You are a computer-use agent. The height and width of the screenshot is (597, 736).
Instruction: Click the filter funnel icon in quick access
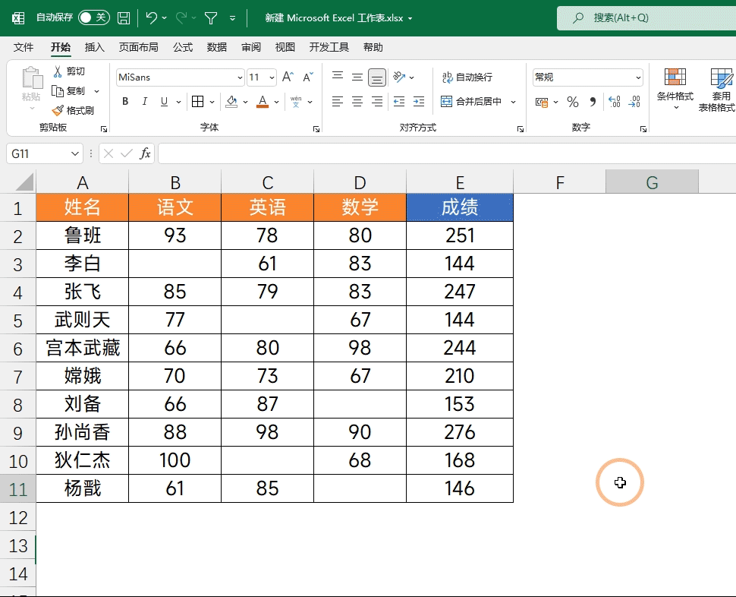[x=211, y=18]
